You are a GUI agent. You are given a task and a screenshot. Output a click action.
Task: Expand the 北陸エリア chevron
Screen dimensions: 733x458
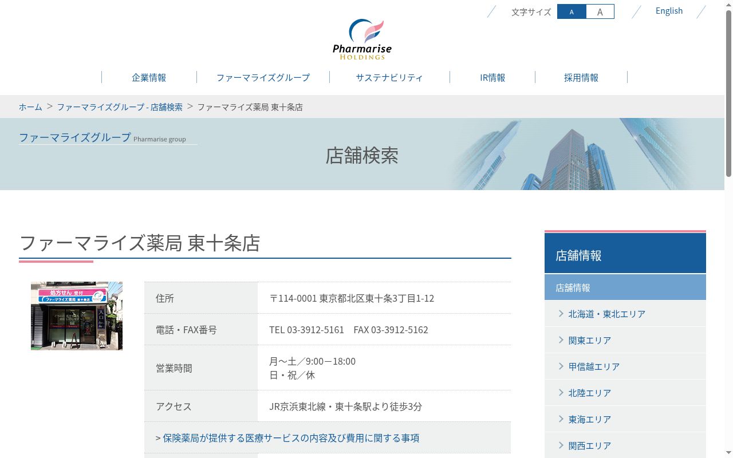(561, 392)
